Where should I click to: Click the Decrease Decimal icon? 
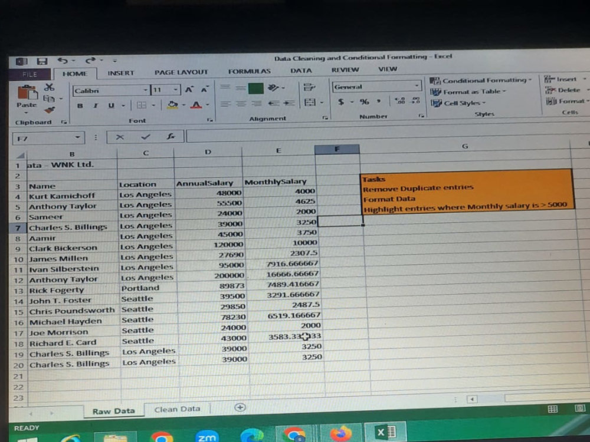point(415,100)
